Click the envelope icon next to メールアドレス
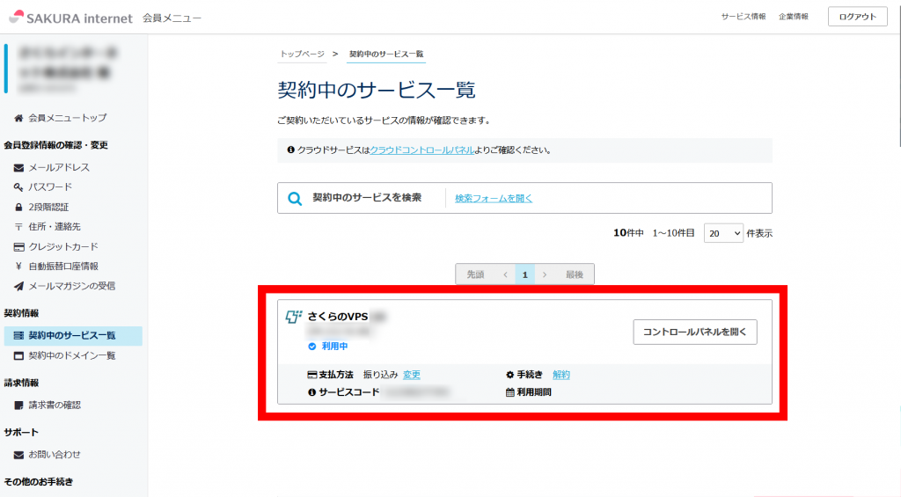Viewport: 901px width, 497px height. [x=18, y=168]
